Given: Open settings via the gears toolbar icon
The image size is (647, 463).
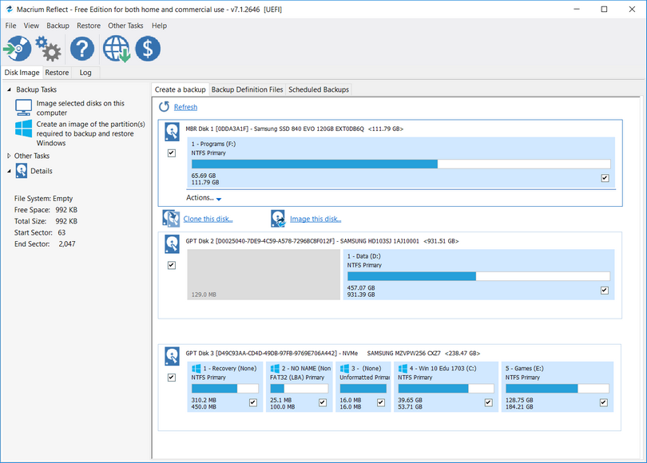Looking at the screenshot, I should [48, 49].
